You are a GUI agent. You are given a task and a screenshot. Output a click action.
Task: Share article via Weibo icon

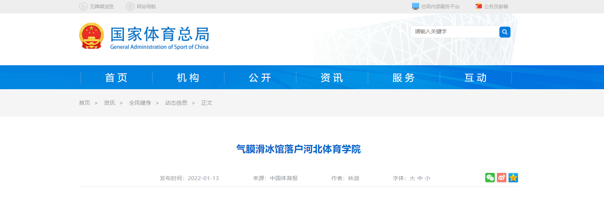[502, 178]
